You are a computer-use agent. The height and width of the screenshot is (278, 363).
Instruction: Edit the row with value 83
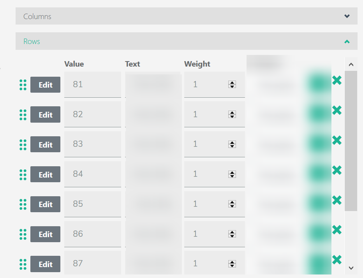(45, 144)
